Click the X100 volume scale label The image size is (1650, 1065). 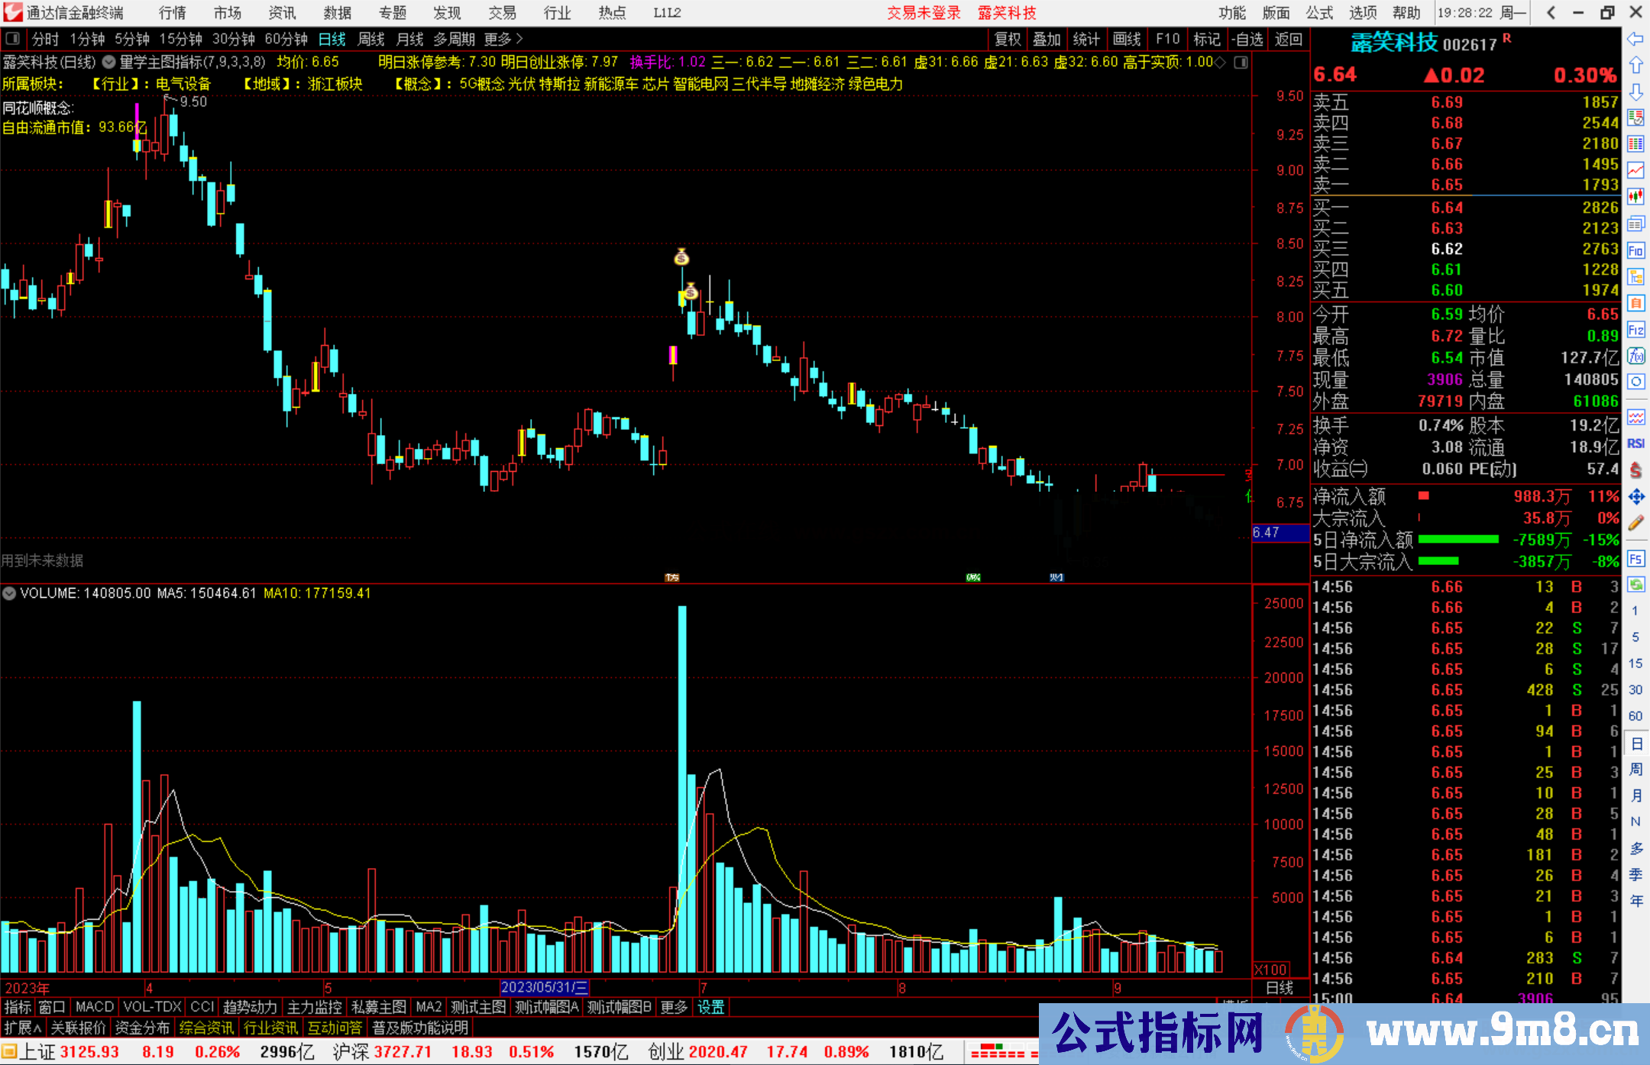(x=1271, y=970)
